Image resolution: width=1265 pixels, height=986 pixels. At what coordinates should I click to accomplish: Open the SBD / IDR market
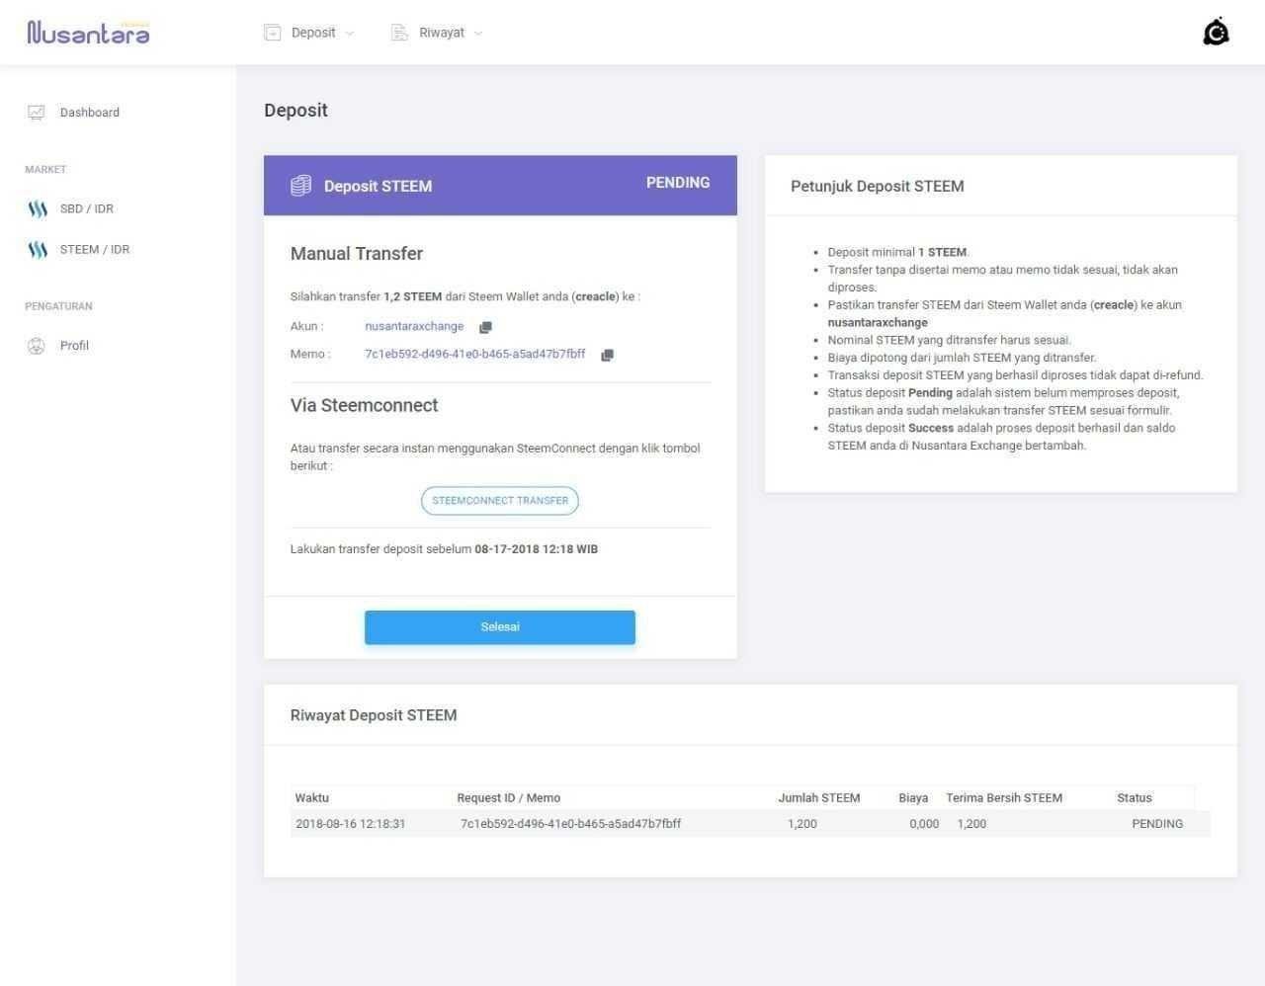[x=87, y=209]
